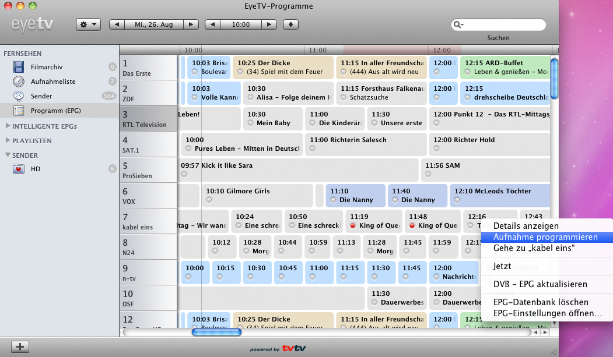The width and height of the screenshot is (613, 357).
Task: Toggle recording for 10:10 Gilmore Girls
Action: coord(209,200)
